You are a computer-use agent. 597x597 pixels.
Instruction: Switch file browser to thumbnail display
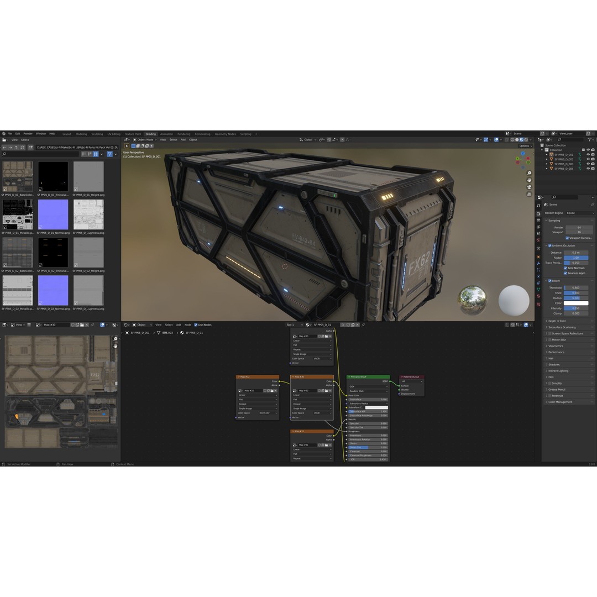pos(96,154)
